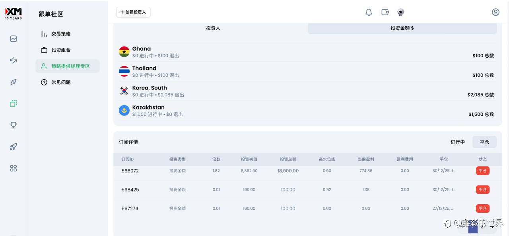The width and height of the screenshot is (509, 236).
Task: Click the rocket icon in the sidebar
Action: pos(13,146)
